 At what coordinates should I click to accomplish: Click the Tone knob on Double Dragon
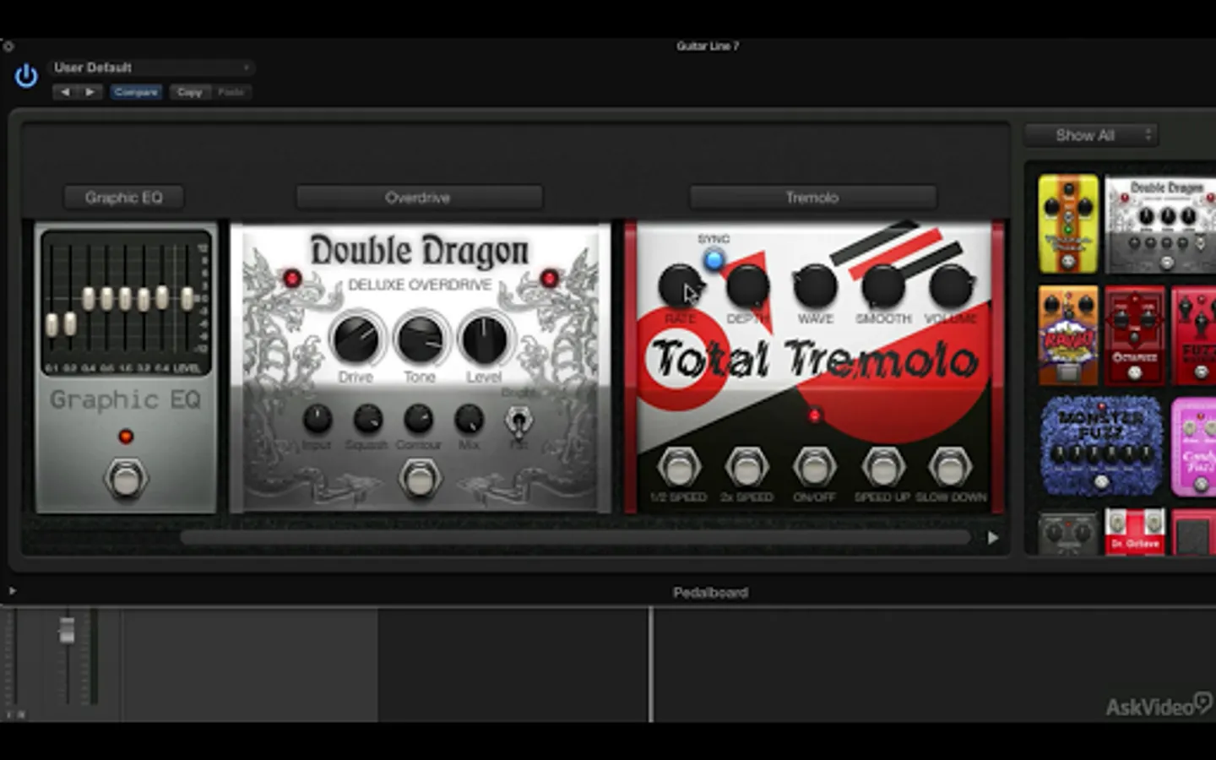click(420, 339)
